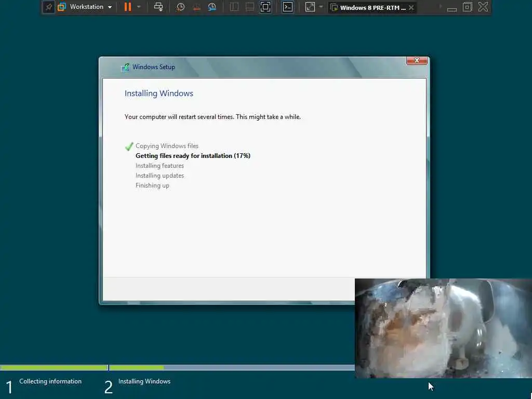The height and width of the screenshot is (399, 532).
Task: Select the Installing updates step
Action: (x=159, y=176)
